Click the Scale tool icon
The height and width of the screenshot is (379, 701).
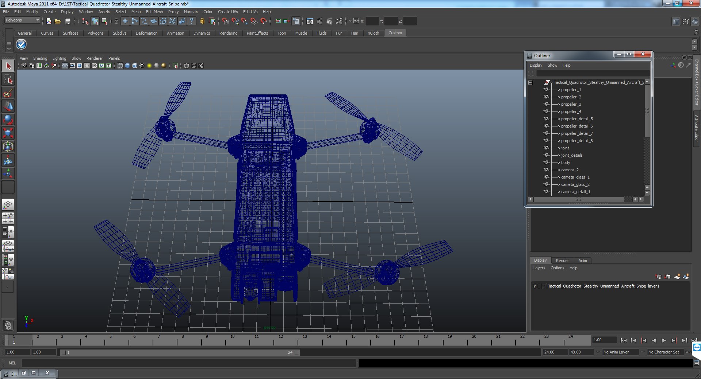click(x=8, y=133)
